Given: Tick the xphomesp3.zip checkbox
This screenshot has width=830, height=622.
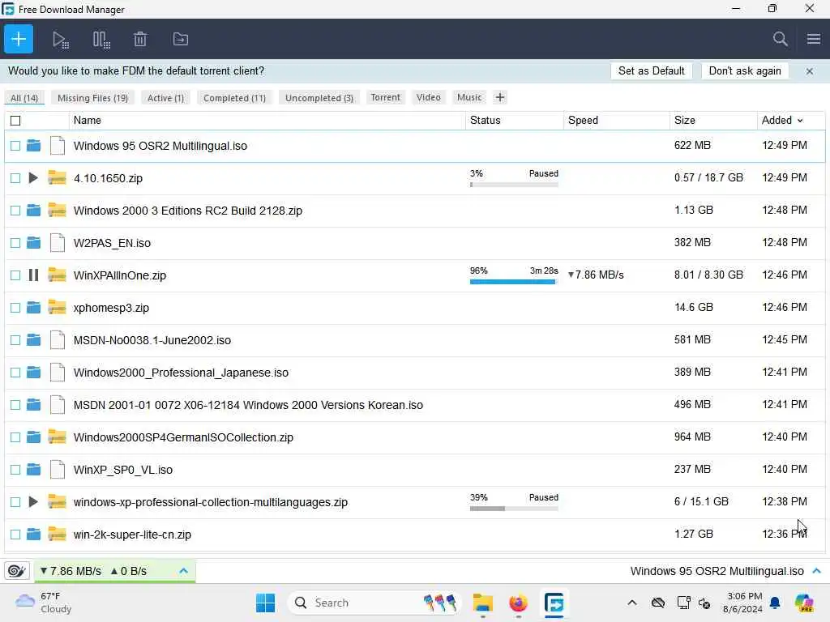Looking at the screenshot, I should (x=15, y=307).
